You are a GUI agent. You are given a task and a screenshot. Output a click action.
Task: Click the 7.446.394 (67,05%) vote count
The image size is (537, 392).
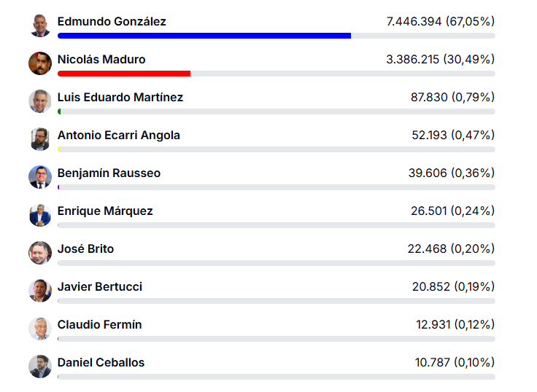click(441, 22)
